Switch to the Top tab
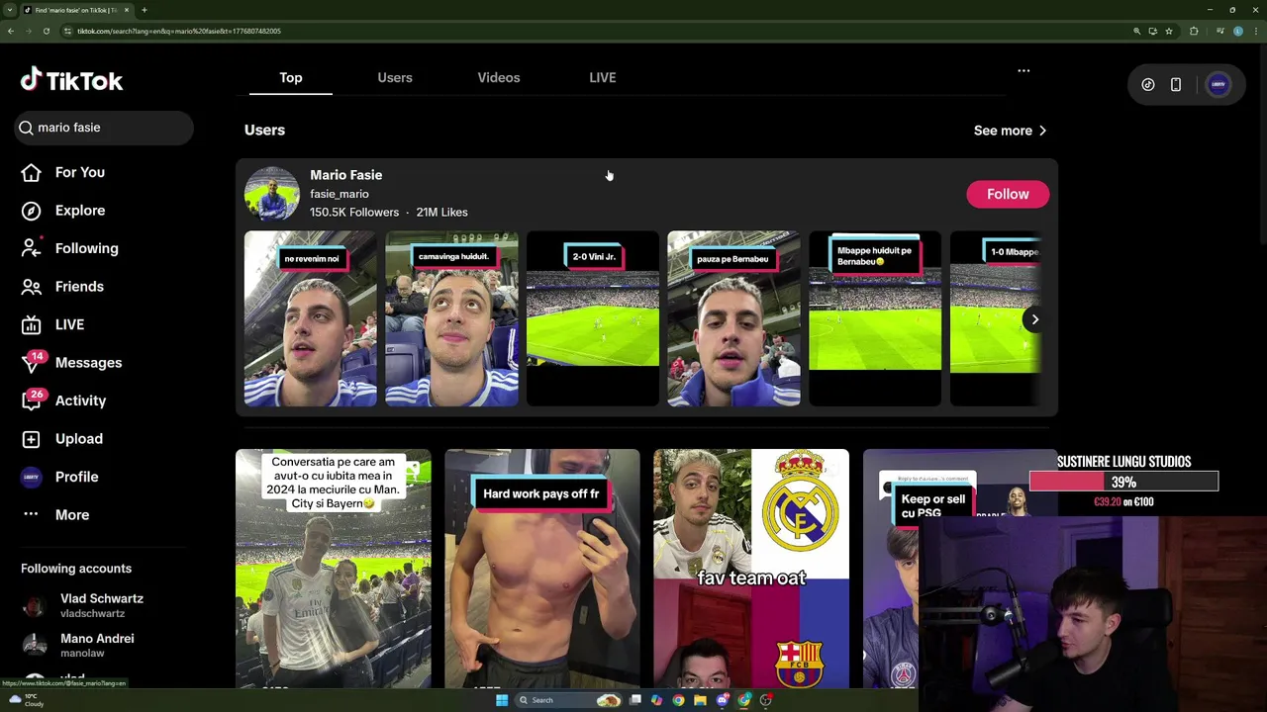 [x=291, y=77]
